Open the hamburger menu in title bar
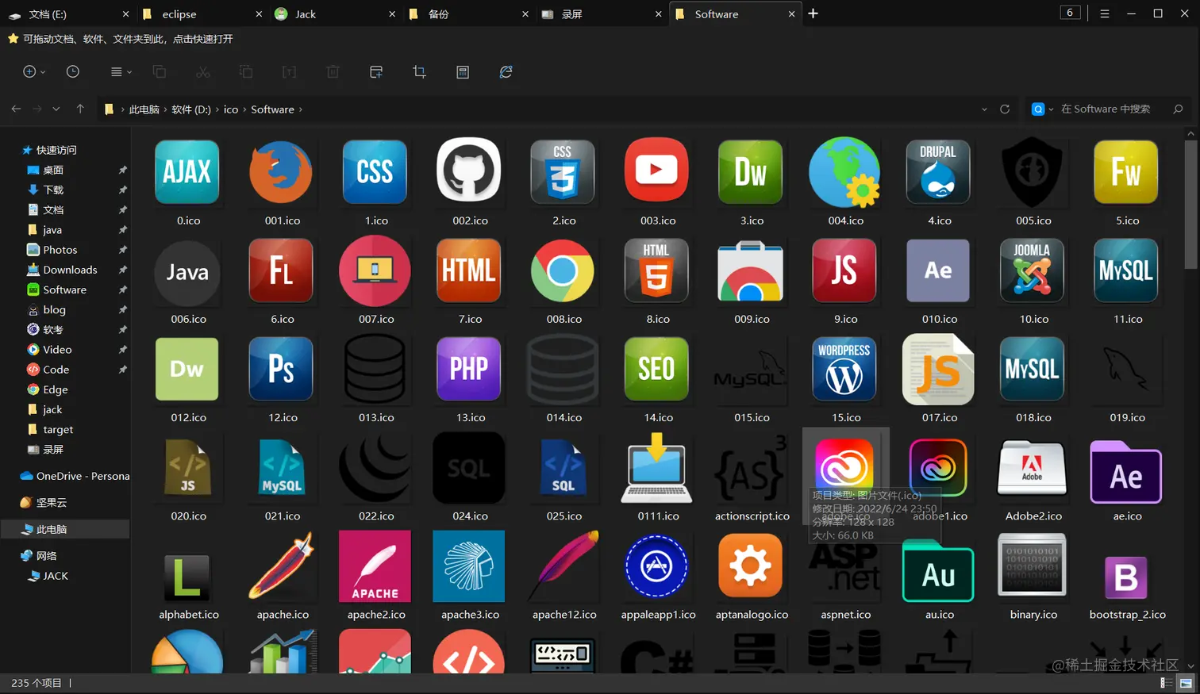Image resolution: width=1200 pixels, height=694 pixels. point(1104,13)
